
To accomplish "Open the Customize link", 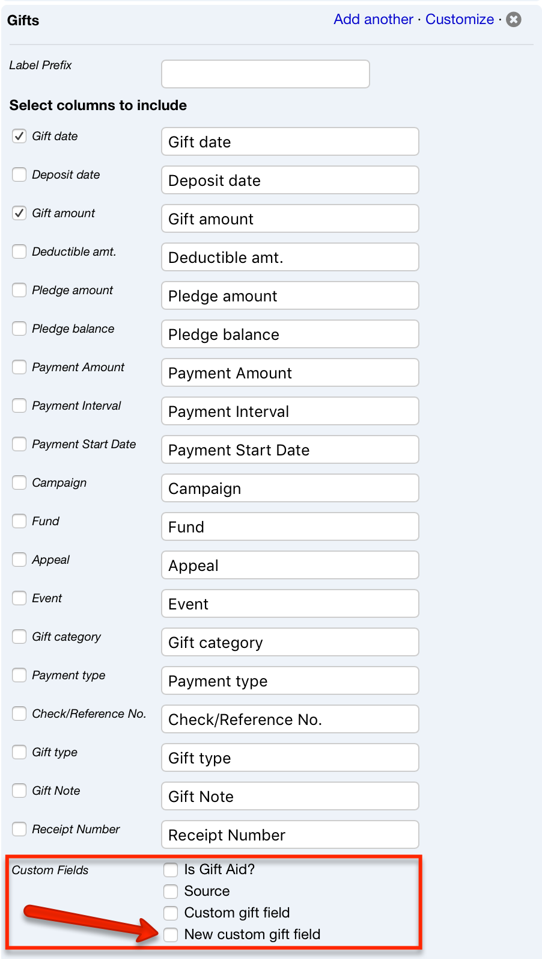I will pos(460,19).
